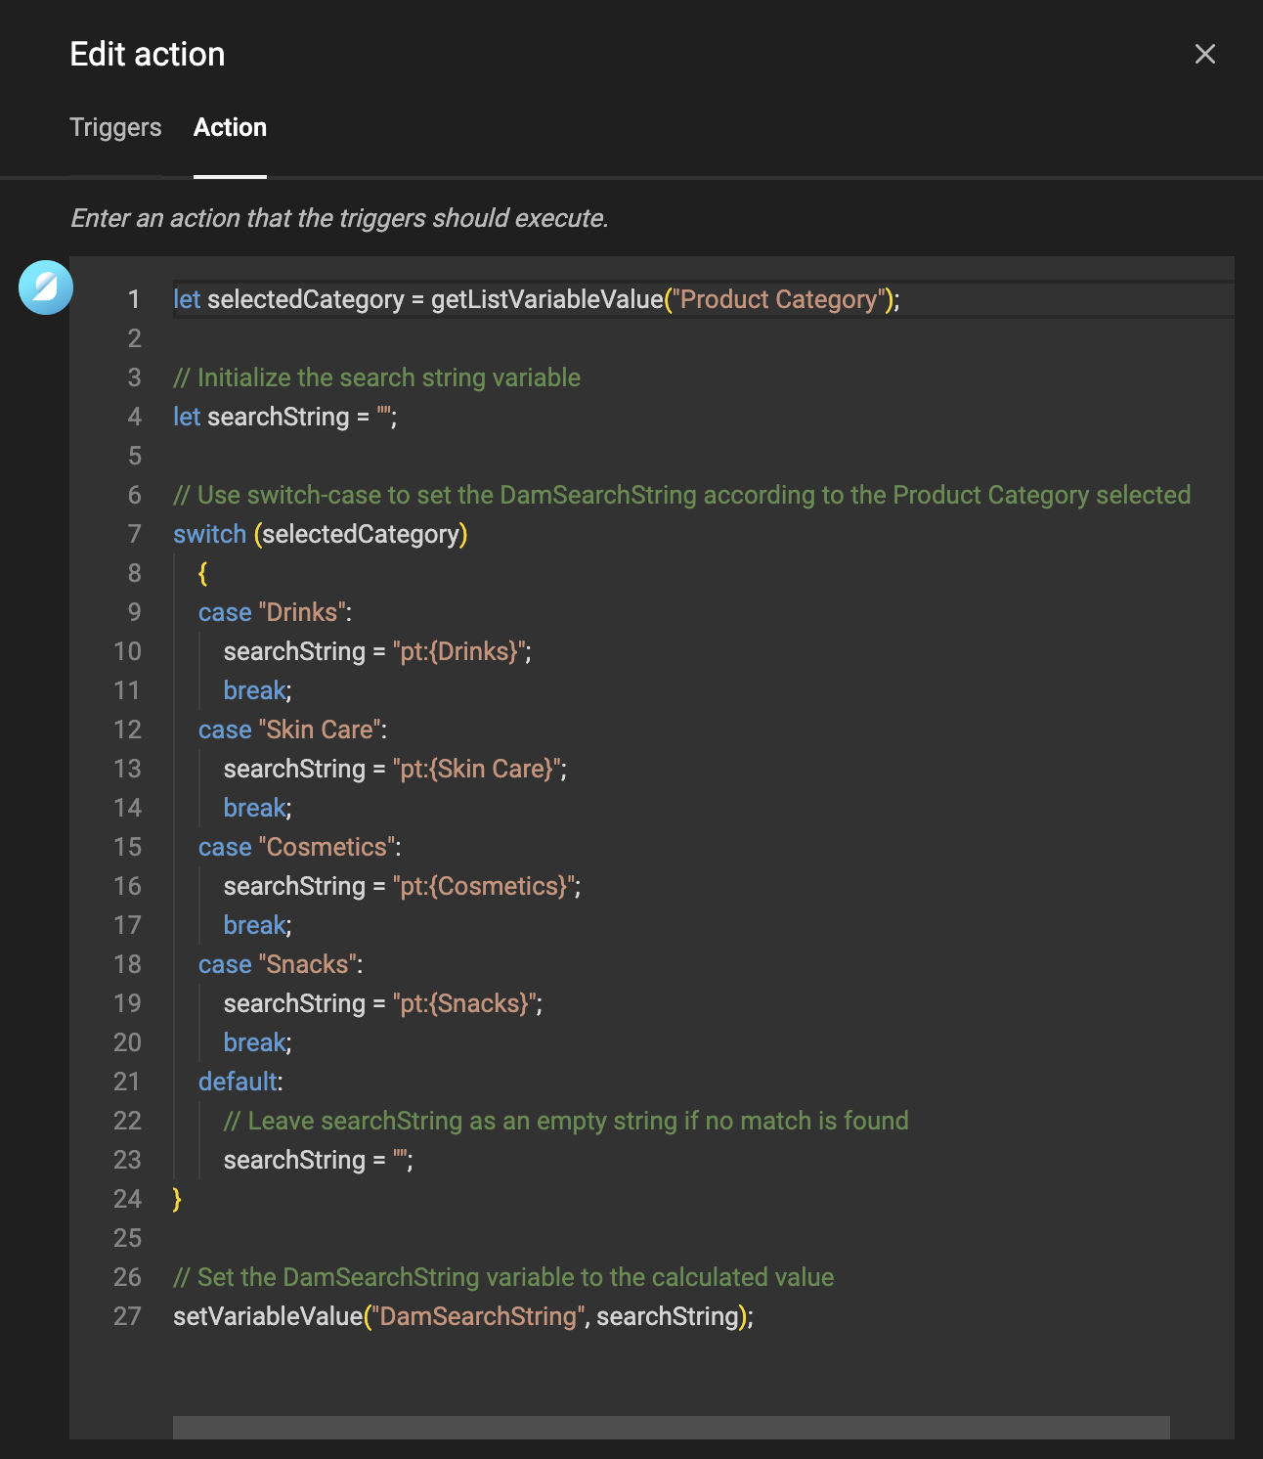The image size is (1263, 1459).
Task: Click line number 25 in the gutter
Action: 127,1238
